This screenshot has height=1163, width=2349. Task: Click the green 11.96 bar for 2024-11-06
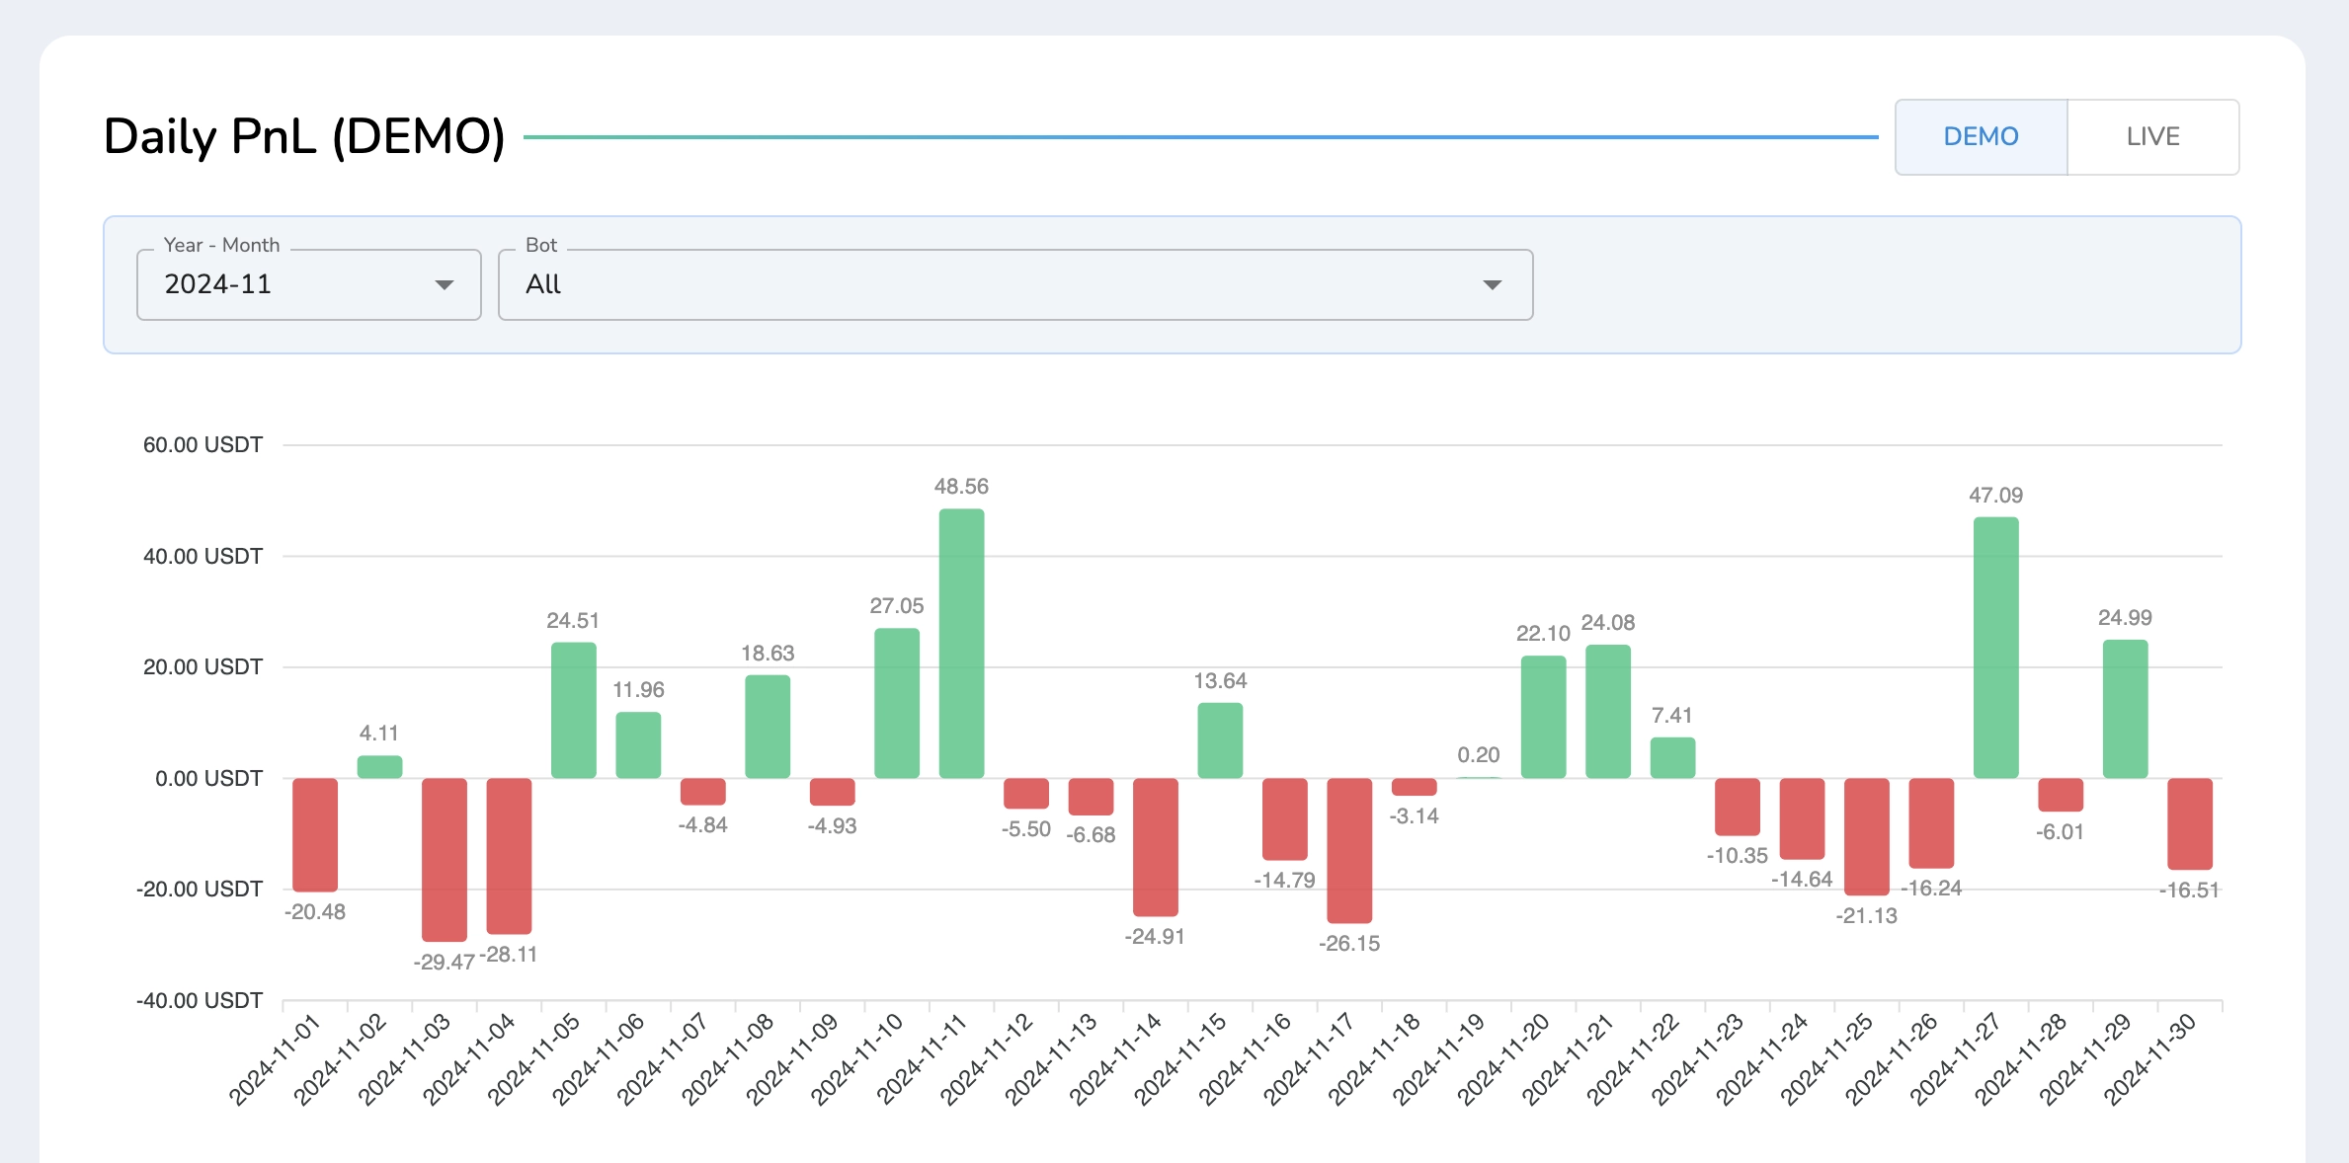pyautogui.click(x=638, y=745)
